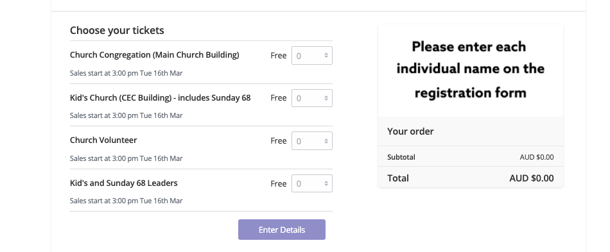Decrease Kid's and Sunday 68 Leaders quantity

click(x=326, y=185)
